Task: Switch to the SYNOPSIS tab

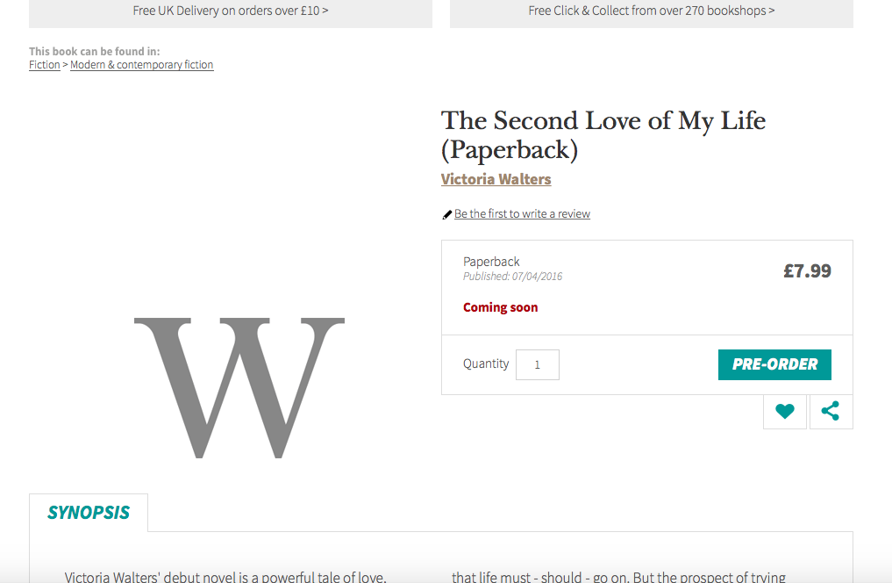Action: pyautogui.click(x=89, y=513)
